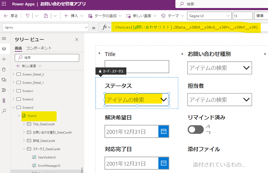The width and height of the screenshot is (268, 173).
Task: Click the font size field showing 13
Action: tap(243, 16)
